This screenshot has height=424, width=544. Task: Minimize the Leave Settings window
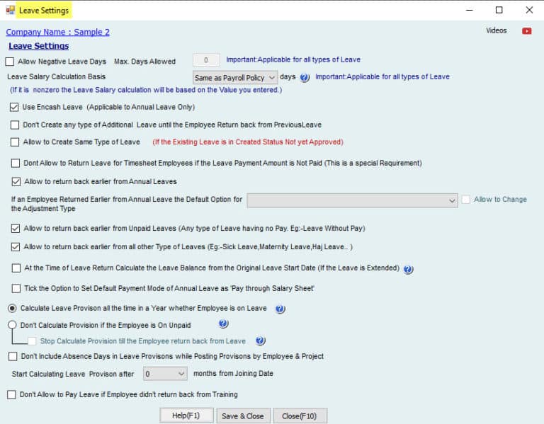[x=470, y=10]
